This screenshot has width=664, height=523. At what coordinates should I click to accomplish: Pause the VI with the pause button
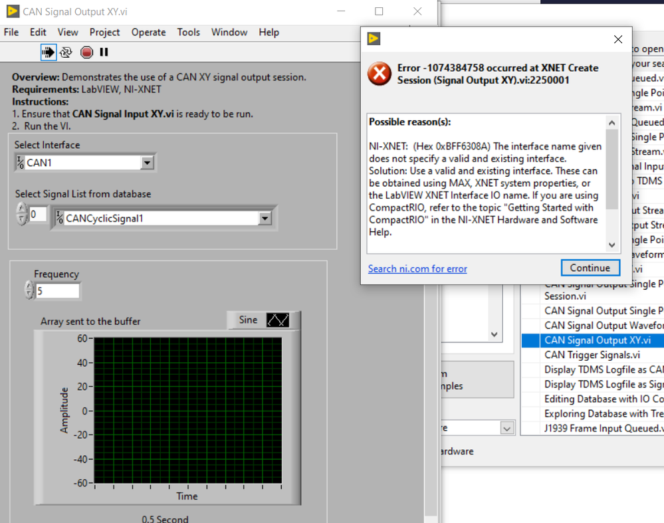tap(104, 52)
